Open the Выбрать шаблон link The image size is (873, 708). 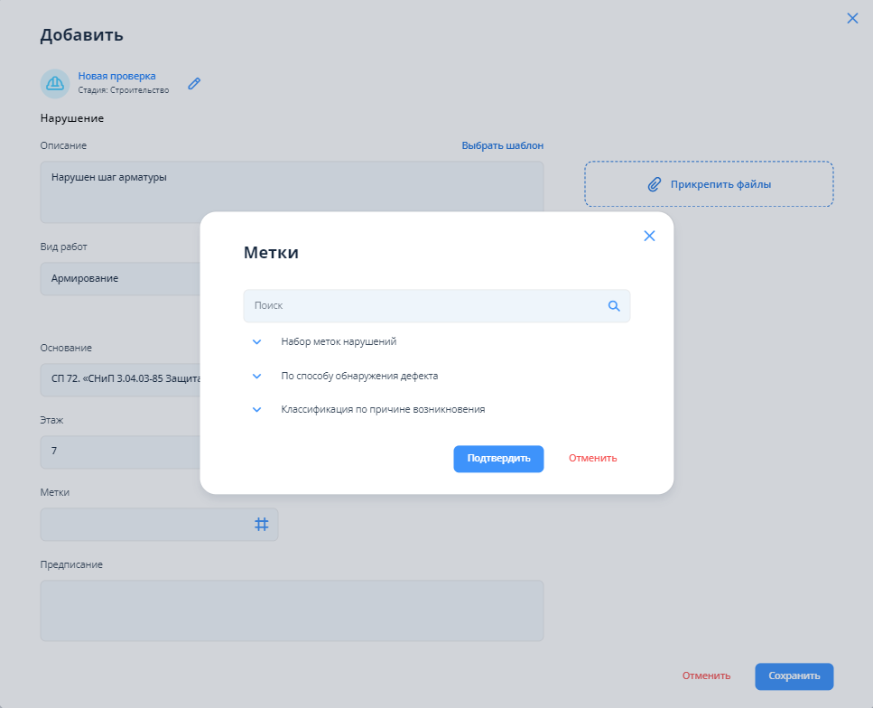tap(502, 145)
